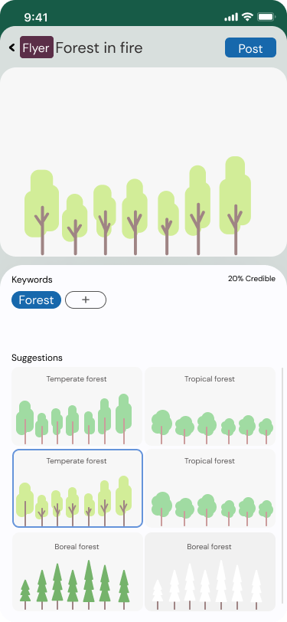
Task: Check the 20% Credible indicator
Action: pyautogui.click(x=251, y=279)
